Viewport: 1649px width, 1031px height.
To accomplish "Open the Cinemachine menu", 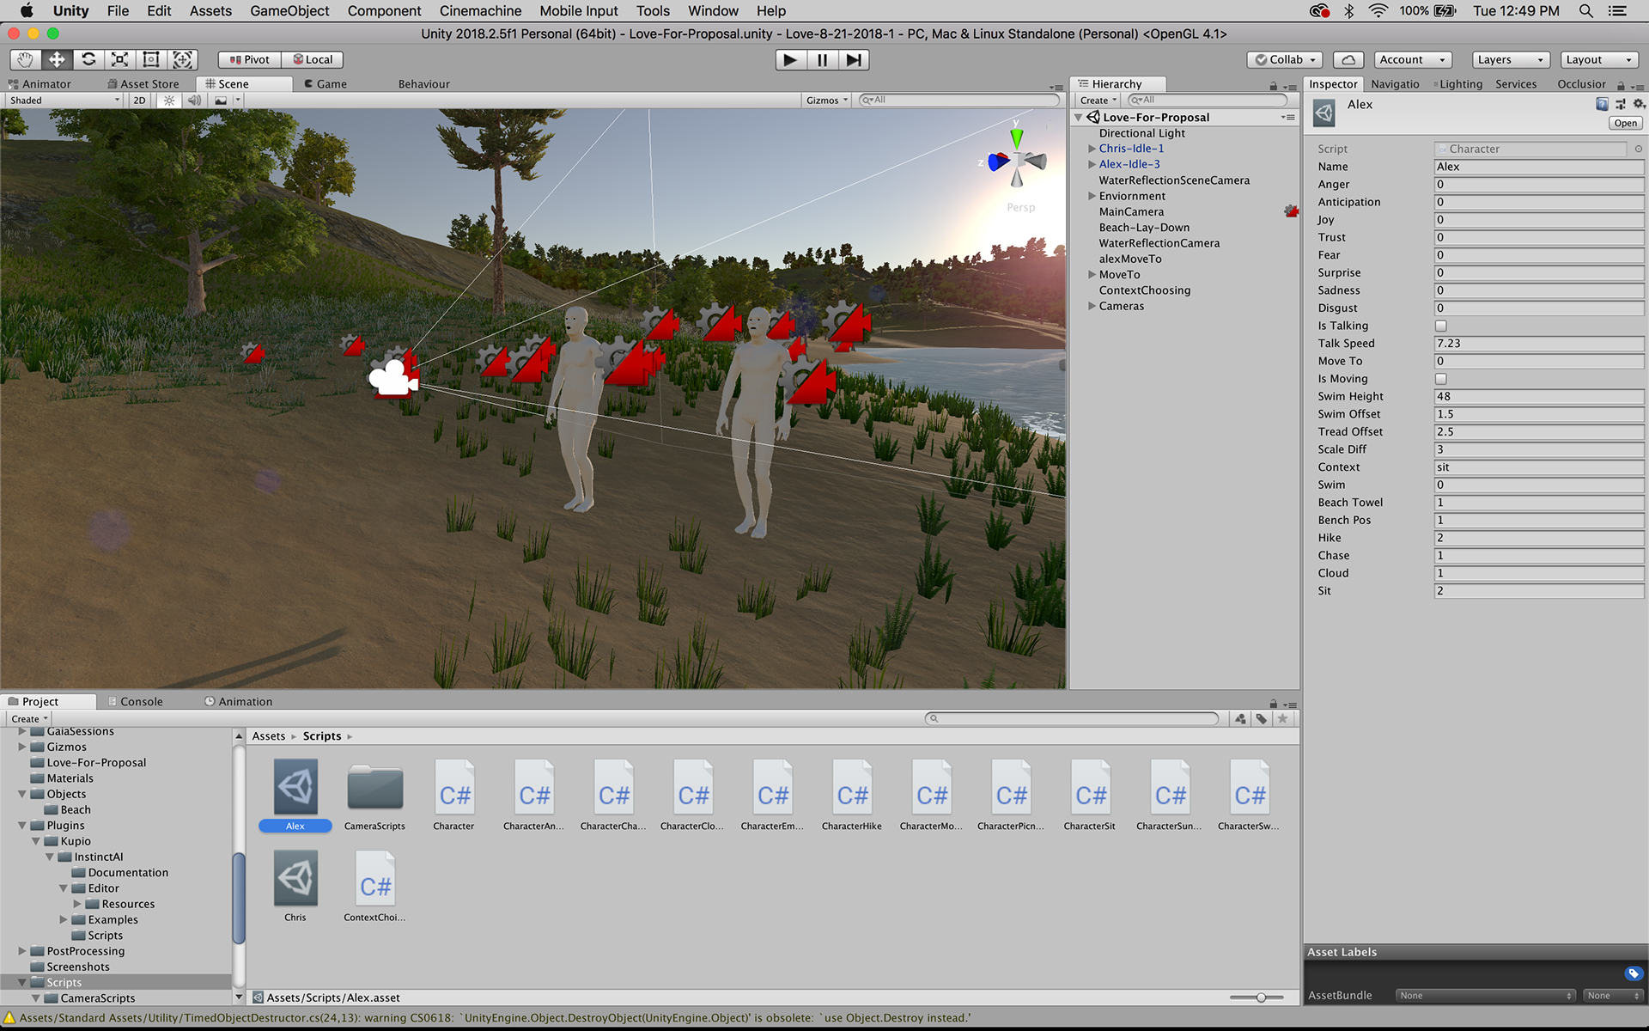I will [x=480, y=11].
